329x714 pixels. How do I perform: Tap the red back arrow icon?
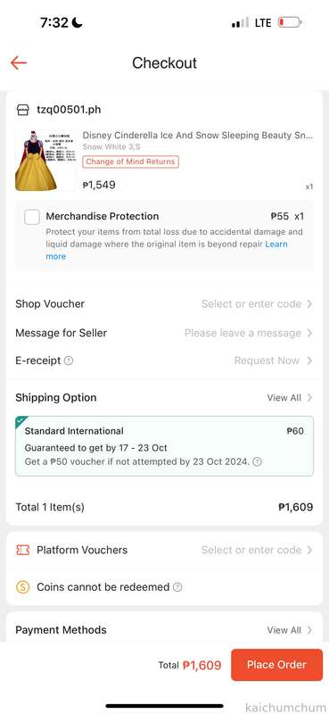coord(19,62)
